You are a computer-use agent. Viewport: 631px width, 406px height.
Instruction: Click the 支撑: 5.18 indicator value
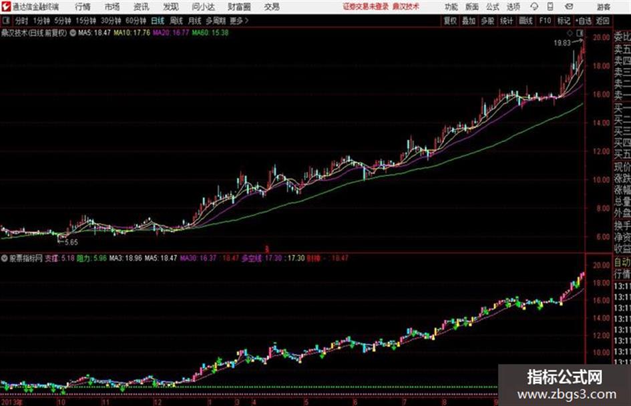(59, 259)
